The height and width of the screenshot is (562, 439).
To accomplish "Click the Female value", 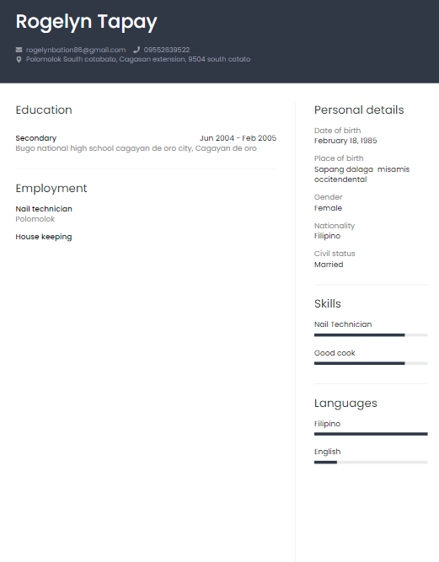I will (329, 208).
